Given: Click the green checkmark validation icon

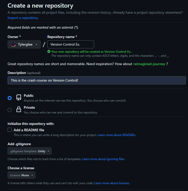Looking at the screenshot, I should (x=49, y=52).
